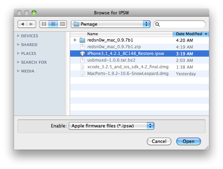Click the Open button
The width and height of the screenshot is (223, 169).
point(188,141)
